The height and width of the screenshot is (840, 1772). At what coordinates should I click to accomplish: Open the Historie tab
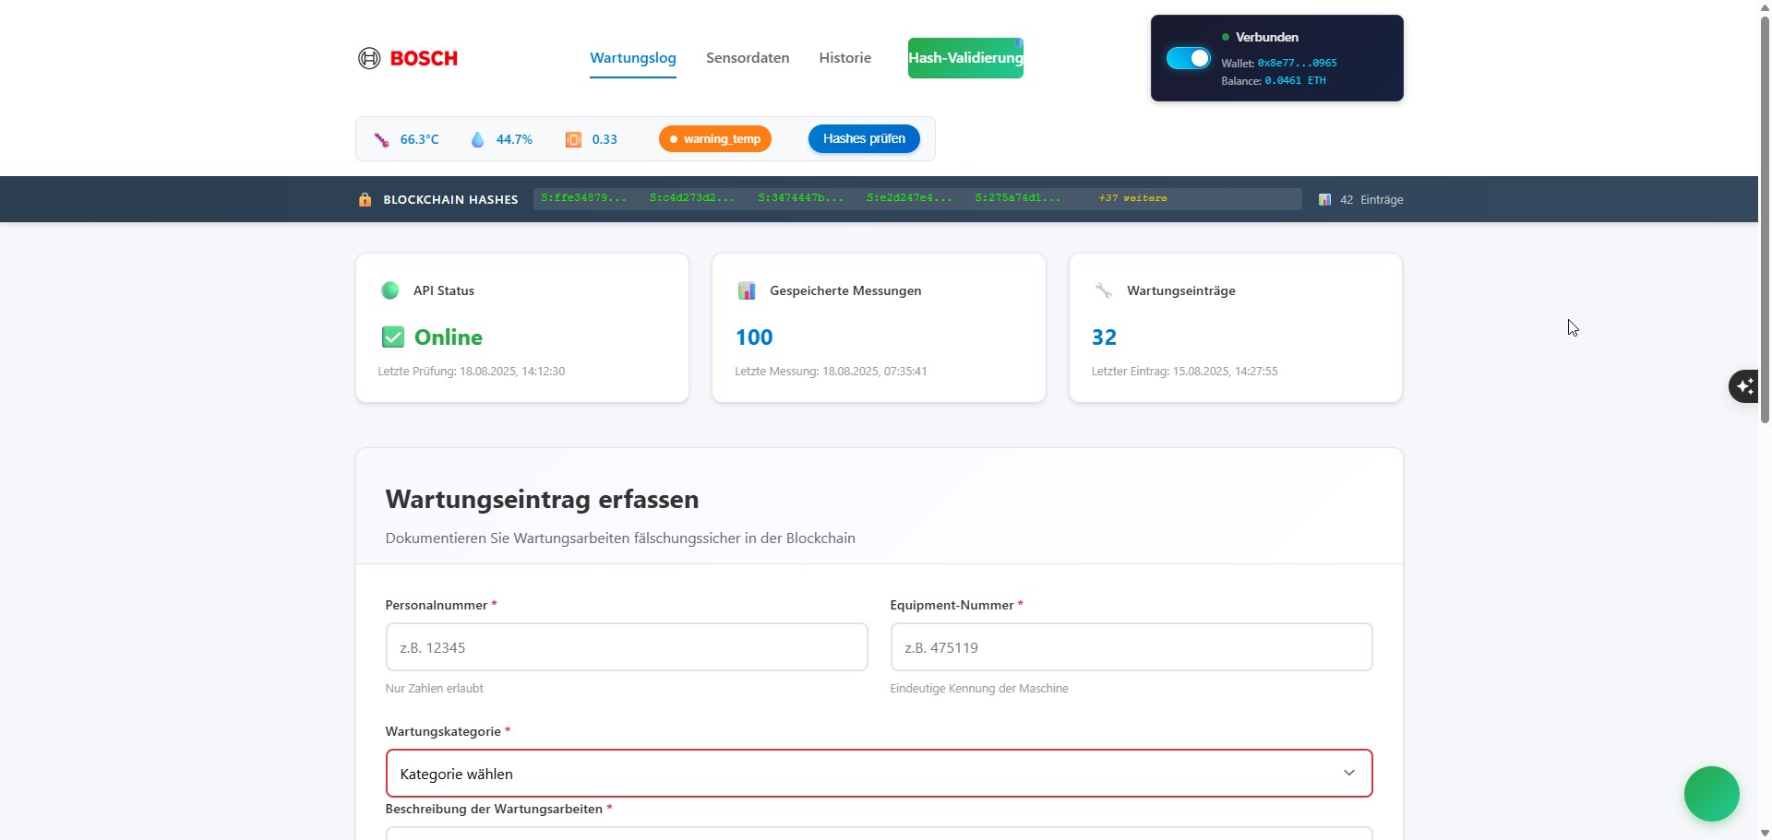coord(844,57)
